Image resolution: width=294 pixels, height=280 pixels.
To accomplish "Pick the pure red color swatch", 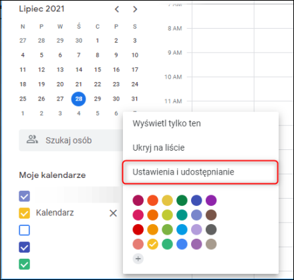I will pyautogui.click(x=138, y=229).
